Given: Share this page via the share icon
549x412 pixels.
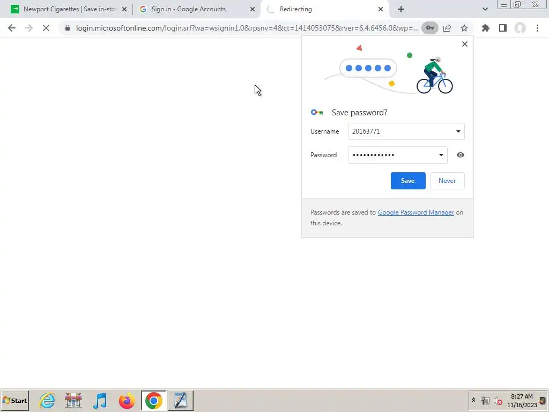Looking at the screenshot, I should click(x=447, y=28).
